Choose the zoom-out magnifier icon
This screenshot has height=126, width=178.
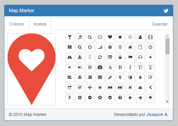pyautogui.click(x=80, y=48)
